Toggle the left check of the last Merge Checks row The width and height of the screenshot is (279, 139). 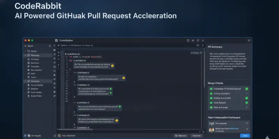point(211,107)
